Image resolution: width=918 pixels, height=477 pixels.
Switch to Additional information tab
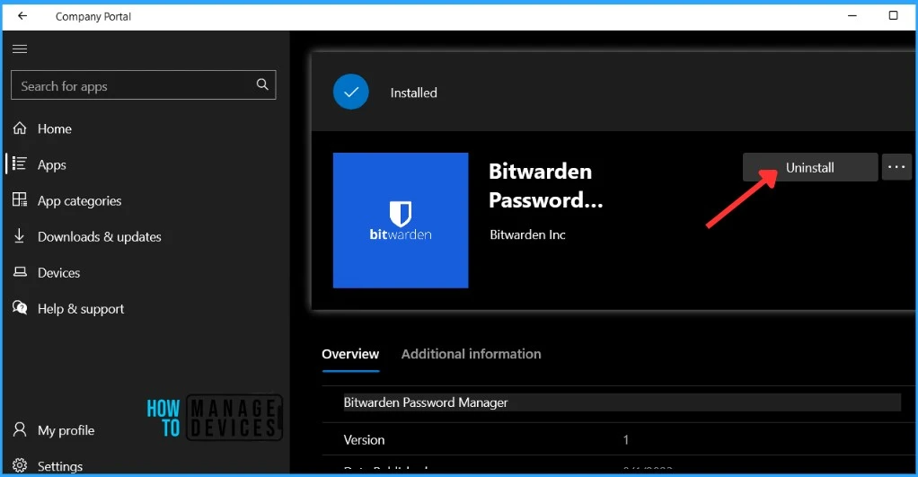[x=471, y=354]
